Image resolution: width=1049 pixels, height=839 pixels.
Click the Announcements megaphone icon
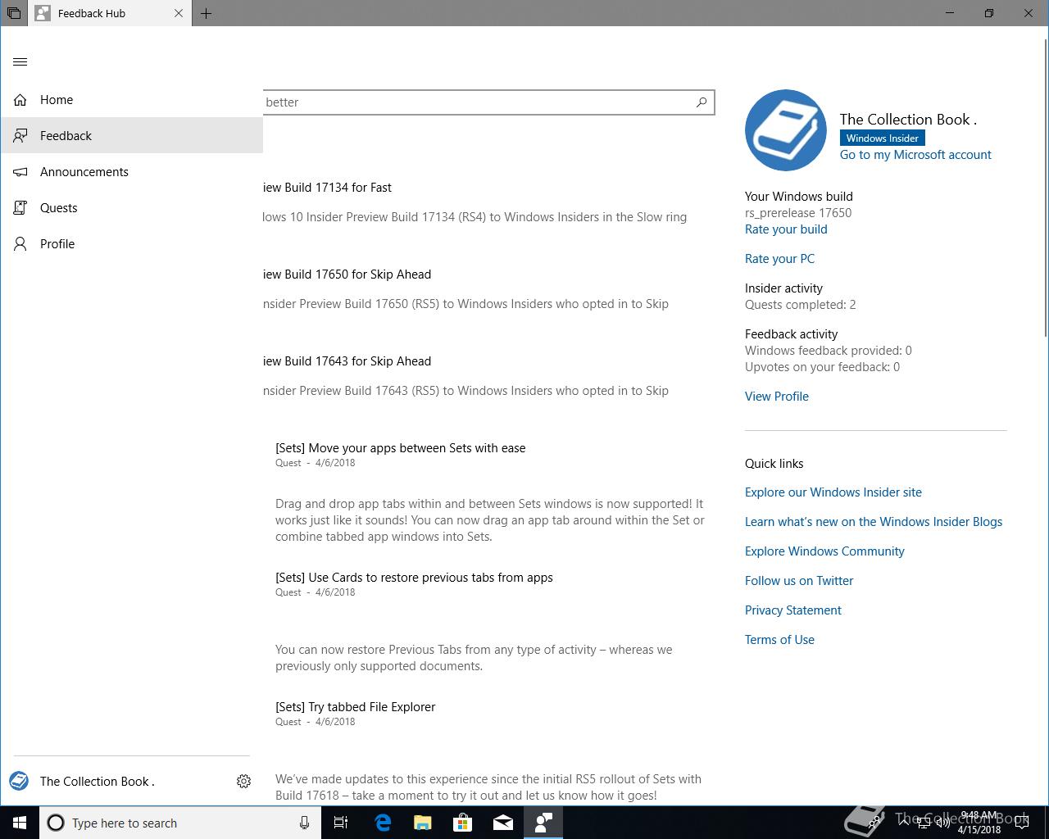tap(20, 172)
